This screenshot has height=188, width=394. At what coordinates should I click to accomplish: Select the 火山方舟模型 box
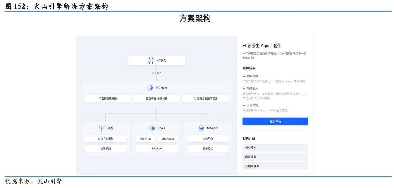pyautogui.click(x=105, y=139)
